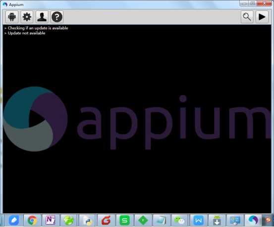Open the Python taskbar icon

point(87,220)
